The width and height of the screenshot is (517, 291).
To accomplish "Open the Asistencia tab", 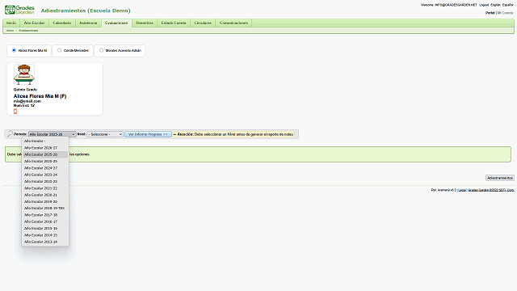I will [88, 23].
